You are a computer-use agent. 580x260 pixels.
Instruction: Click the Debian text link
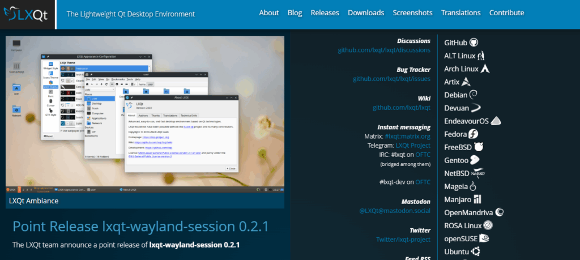click(456, 95)
